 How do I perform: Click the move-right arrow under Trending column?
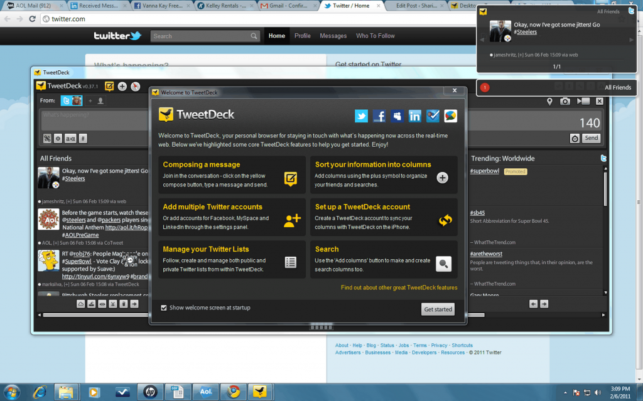click(x=544, y=304)
